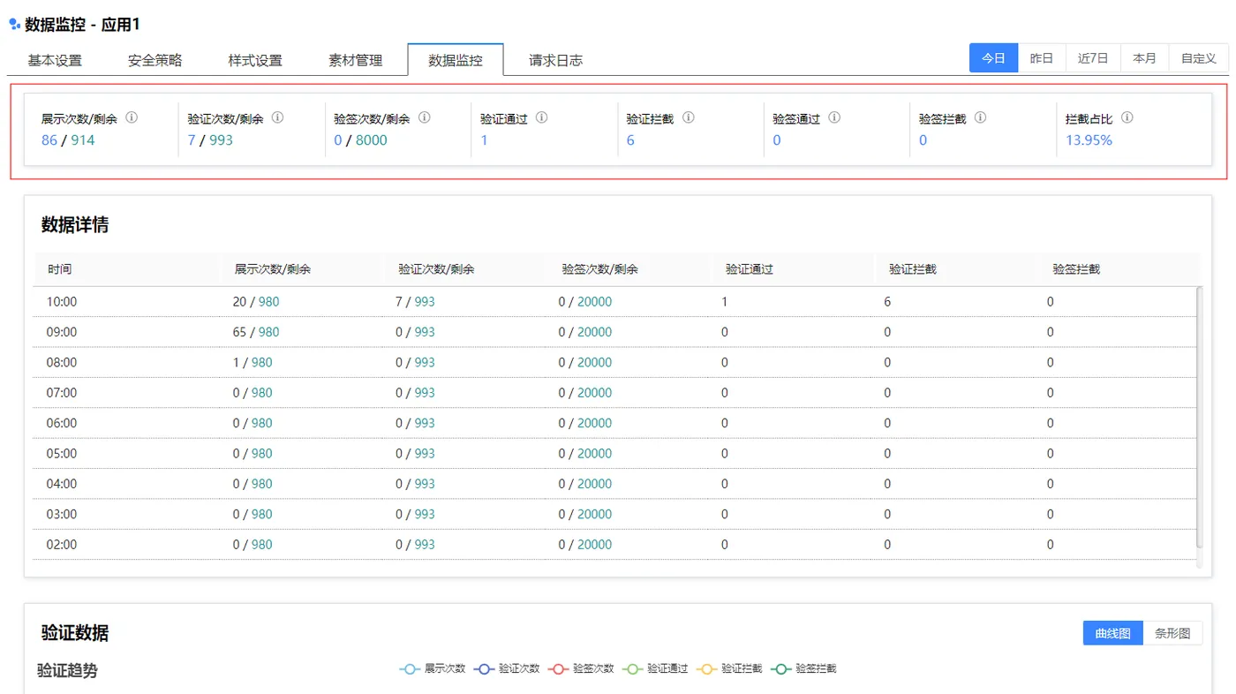1236x694 pixels.
Task: Show info icon for 验证通过 summary
Action: point(541,117)
